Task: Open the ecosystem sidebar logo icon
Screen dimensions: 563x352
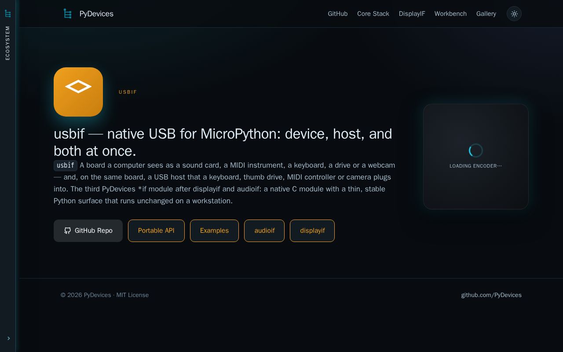Action: tap(8, 14)
